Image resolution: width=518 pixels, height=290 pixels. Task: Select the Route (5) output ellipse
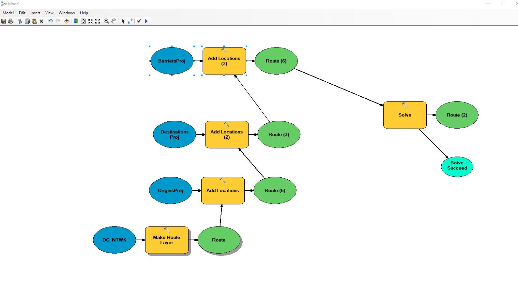(275, 190)
